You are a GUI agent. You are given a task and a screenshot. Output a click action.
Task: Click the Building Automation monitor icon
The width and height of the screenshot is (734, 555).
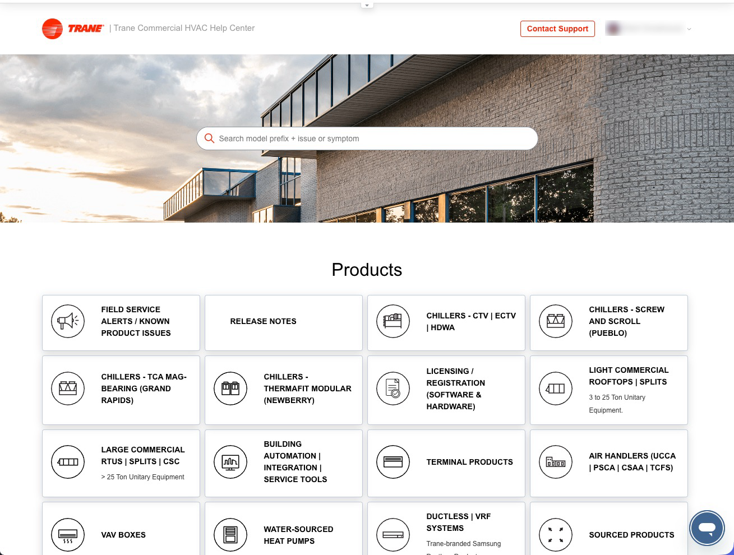(x=230, y=462)
